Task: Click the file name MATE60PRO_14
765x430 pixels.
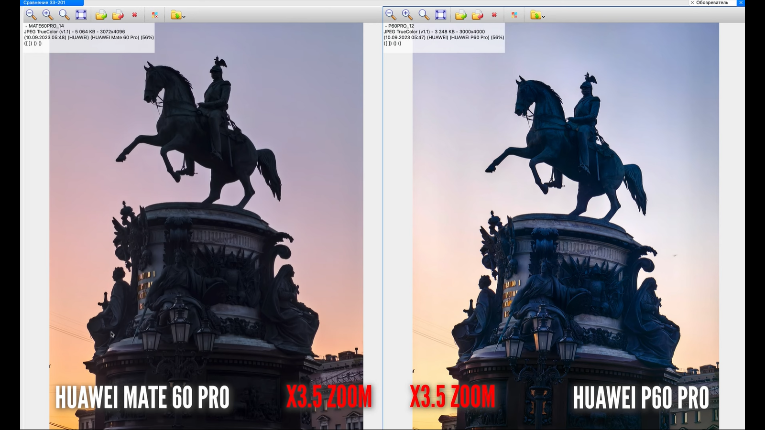Action: (x=46, y=26)
